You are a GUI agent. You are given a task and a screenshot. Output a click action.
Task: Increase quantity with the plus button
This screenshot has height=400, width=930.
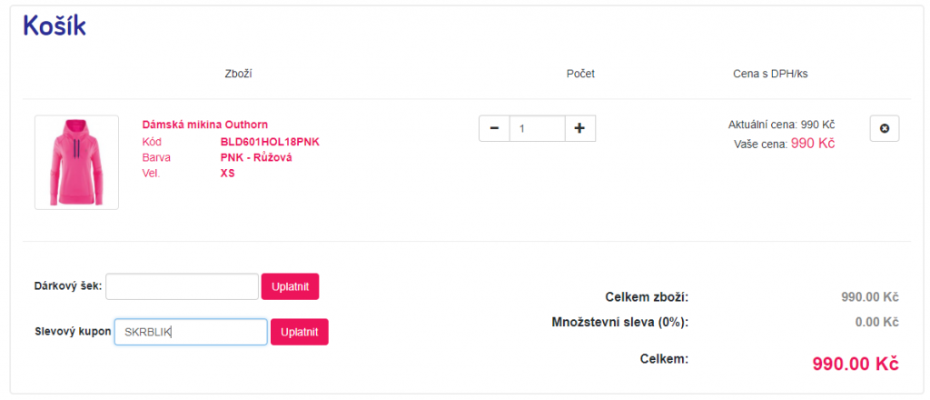click(x=580, y=128)
